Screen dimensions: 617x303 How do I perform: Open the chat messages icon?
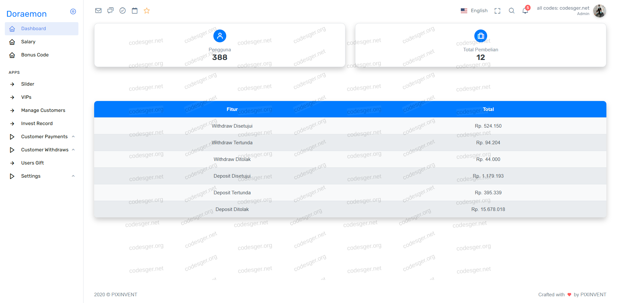click(111, 11)
